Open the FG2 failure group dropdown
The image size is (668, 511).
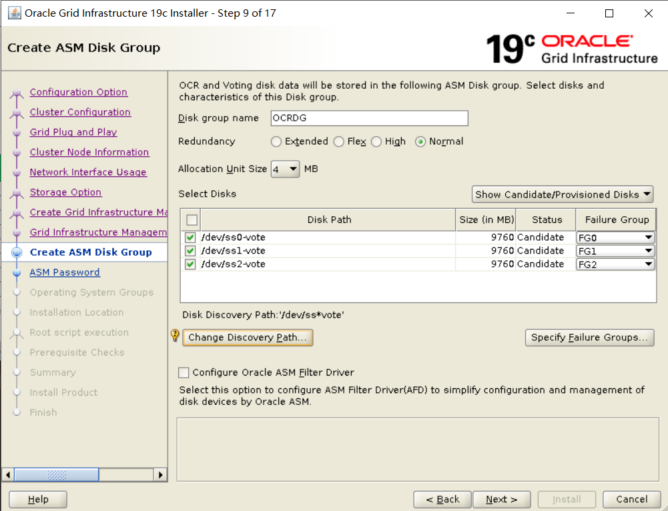click(x=615, y=264)
